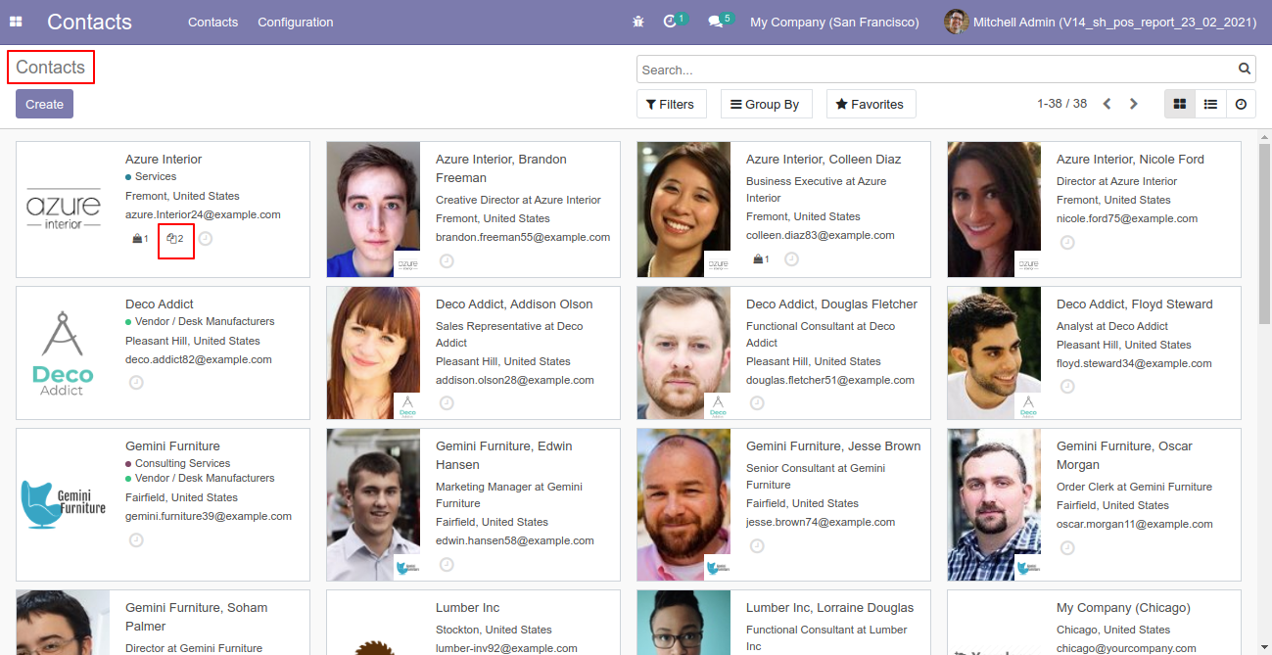Viewport: 1272px width, 655px height.
Task: Open My Company (San Francisco) company switcher
Action: (x=834, y=22)
